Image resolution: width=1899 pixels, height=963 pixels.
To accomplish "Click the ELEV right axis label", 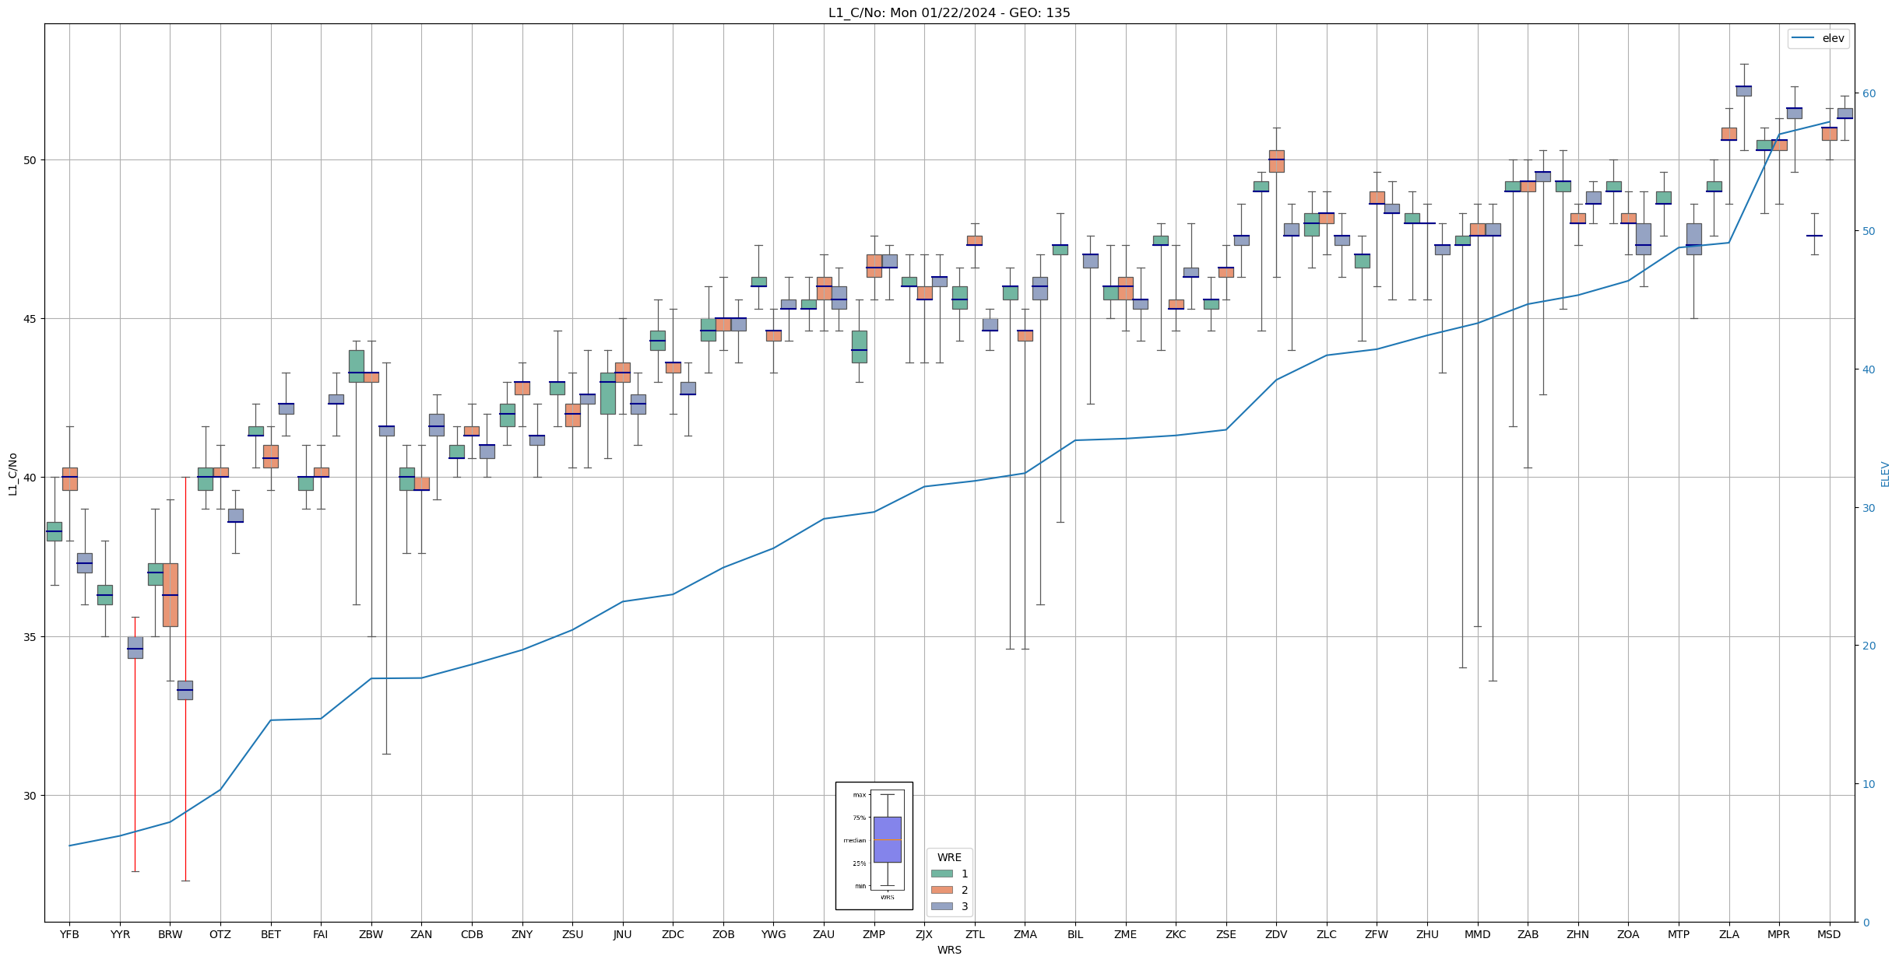I will pyautogui.click(x=1885, y=474).
